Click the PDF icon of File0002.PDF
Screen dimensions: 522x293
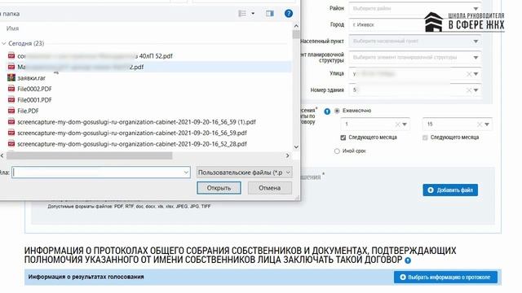(11, 89)
